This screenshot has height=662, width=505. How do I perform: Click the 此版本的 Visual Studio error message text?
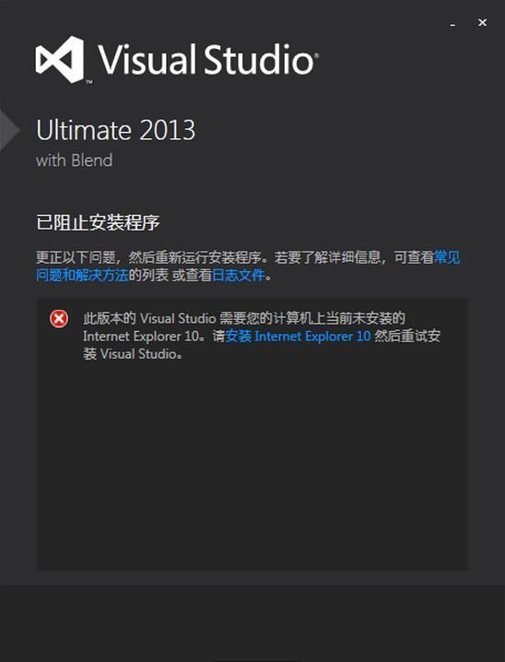point(262,336)
